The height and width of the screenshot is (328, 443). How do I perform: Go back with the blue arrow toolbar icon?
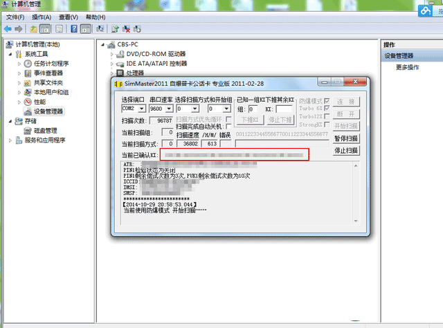pos(8,29)
